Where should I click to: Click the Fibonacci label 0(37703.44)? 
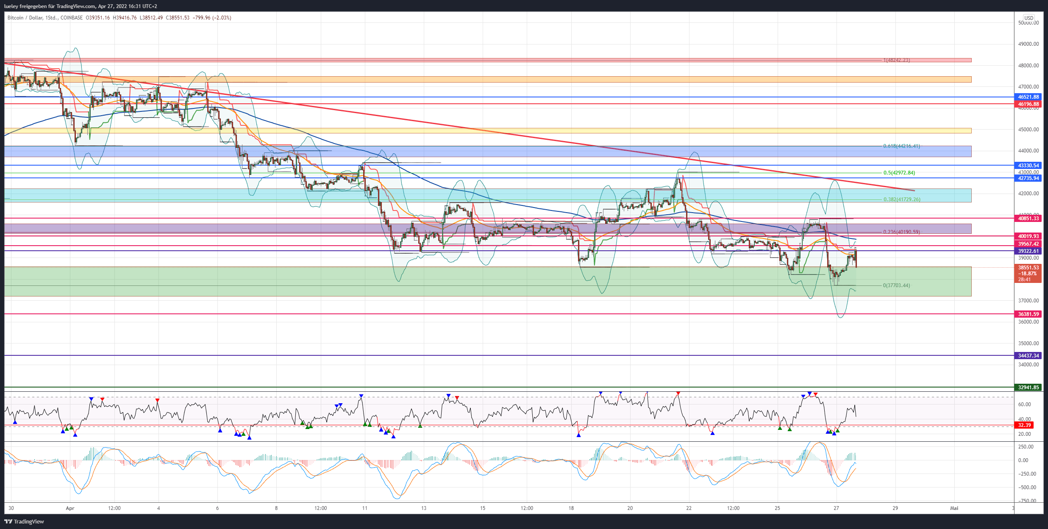[896, 285]
